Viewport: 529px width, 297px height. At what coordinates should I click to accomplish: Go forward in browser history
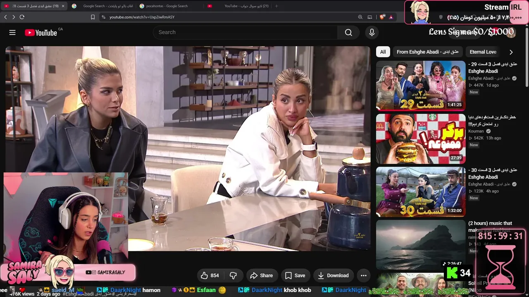click(14, 17)
